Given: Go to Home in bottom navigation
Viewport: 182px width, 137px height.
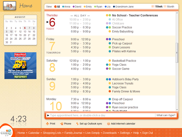Looking at the screenshot, I should [x=21, y=133].
